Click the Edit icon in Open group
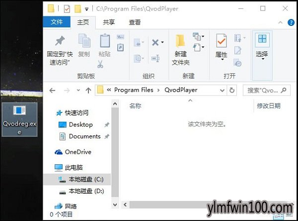The height and width of the screenshot is (221, 298). (238, 50)
